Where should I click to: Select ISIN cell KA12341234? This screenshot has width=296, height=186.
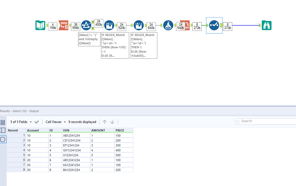point(76,165)
